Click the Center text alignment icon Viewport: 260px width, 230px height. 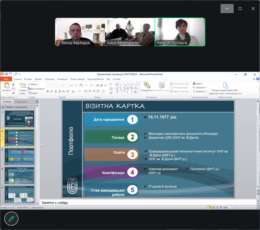pos(90,91)
